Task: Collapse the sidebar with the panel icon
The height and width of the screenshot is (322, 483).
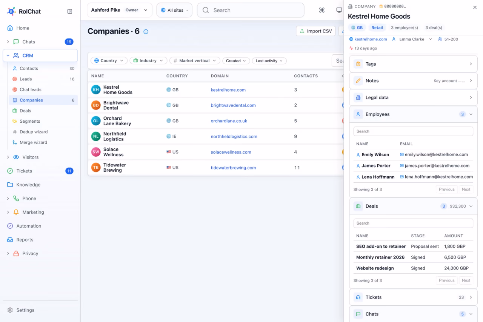Action: coord(70,11)
